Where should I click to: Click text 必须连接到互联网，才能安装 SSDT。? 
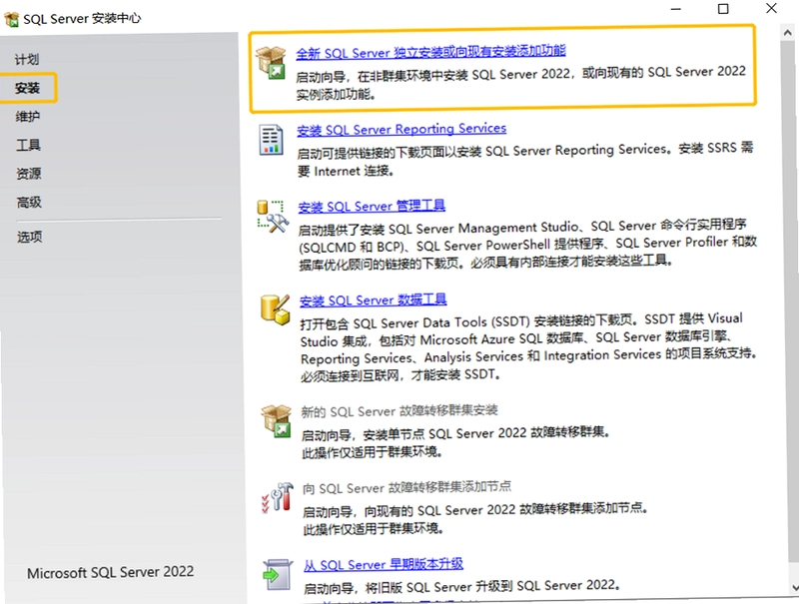(x=400, y=375)
